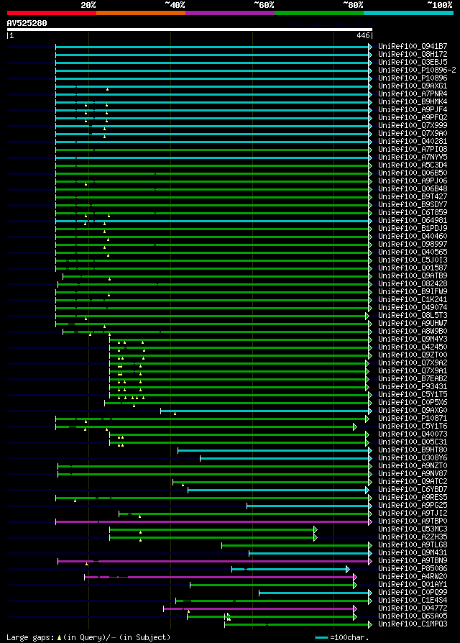Select the UniRef100_Q9M4V3 label
The height and width of the screenshot is (643, 460).
click(x=413, y=339)
